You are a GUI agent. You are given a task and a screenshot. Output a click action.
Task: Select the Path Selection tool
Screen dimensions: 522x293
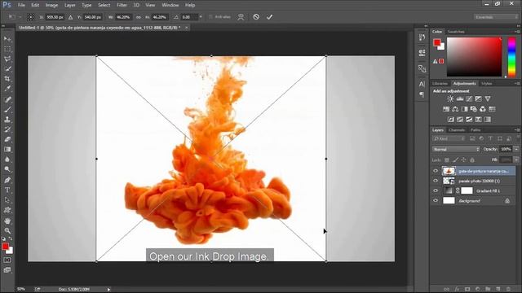(x=7, y=200)
